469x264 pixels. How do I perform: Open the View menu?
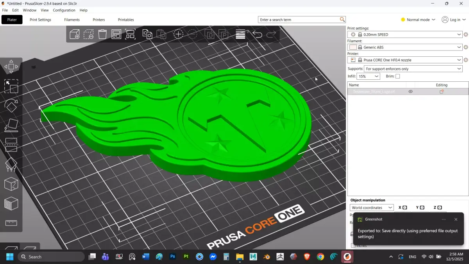click(x=45, y=10)
